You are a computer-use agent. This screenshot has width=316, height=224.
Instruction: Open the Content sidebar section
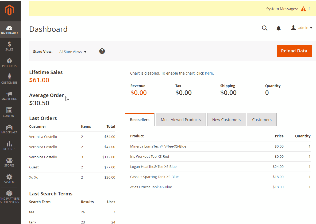(9, 112)
